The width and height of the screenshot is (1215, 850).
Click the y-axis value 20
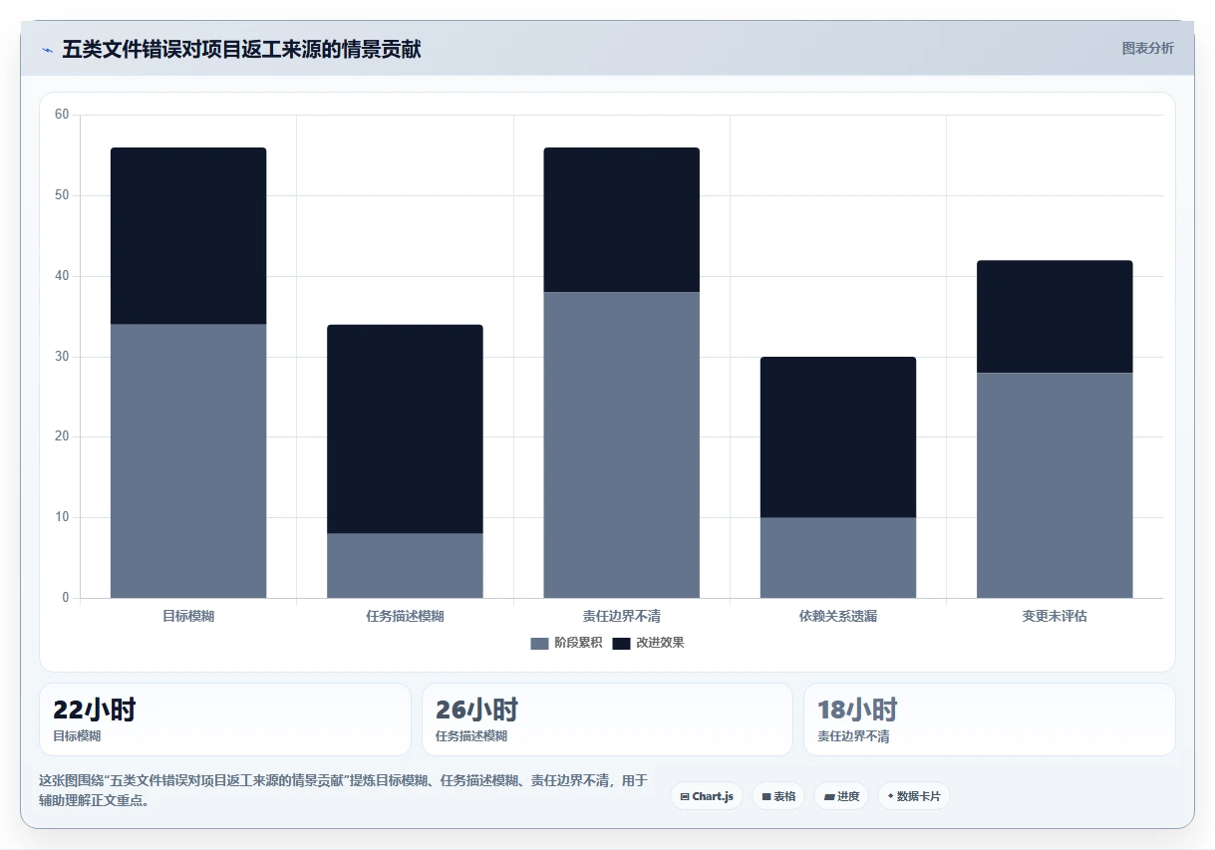62,436
